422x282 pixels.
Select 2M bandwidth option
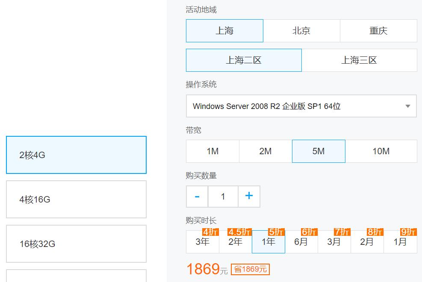[x=266, y=151]
